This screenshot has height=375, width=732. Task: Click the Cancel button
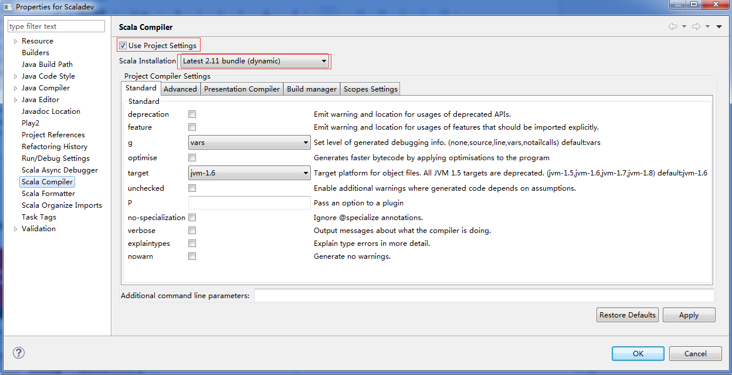click(x=696, y=353)
